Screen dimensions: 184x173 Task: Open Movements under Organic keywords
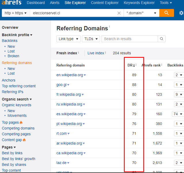click(x=17, y=116)
